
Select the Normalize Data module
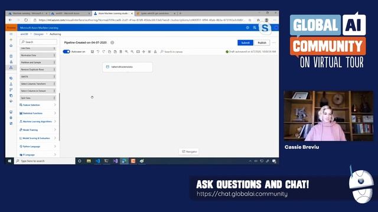(38, 55)
